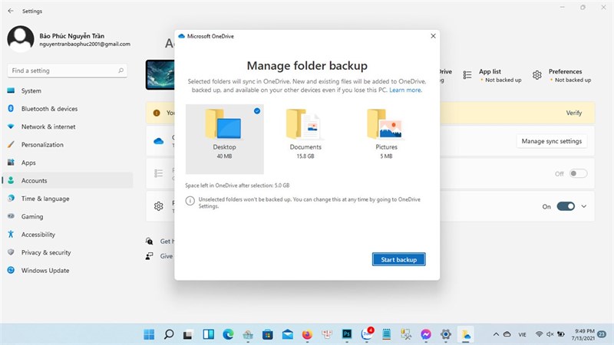Open System settings category

[68, 90]
